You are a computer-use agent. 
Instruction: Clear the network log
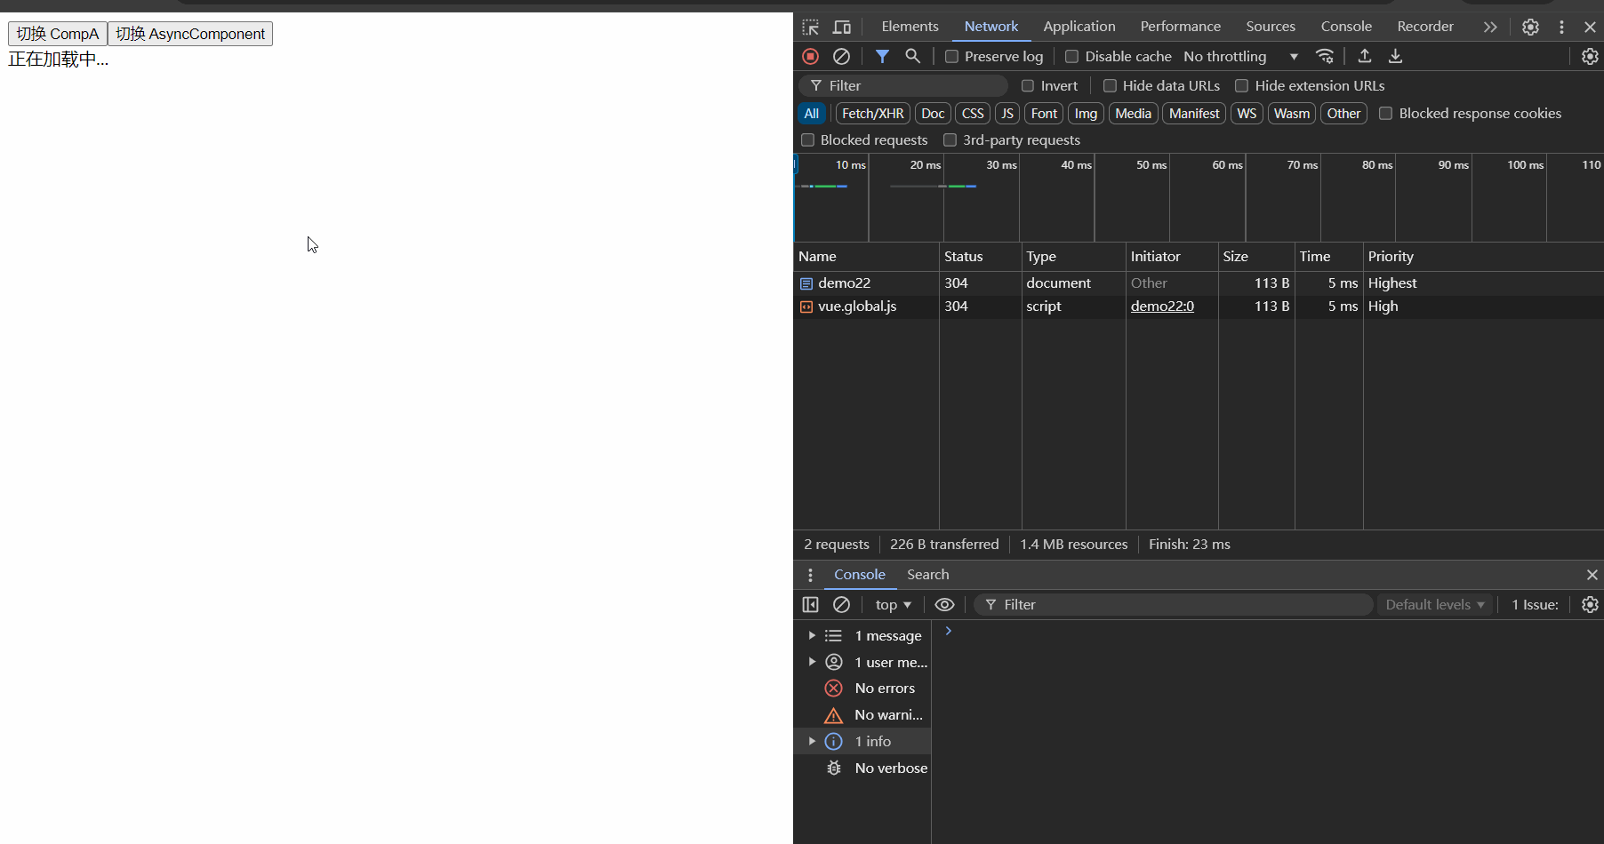tap(841, 56)
